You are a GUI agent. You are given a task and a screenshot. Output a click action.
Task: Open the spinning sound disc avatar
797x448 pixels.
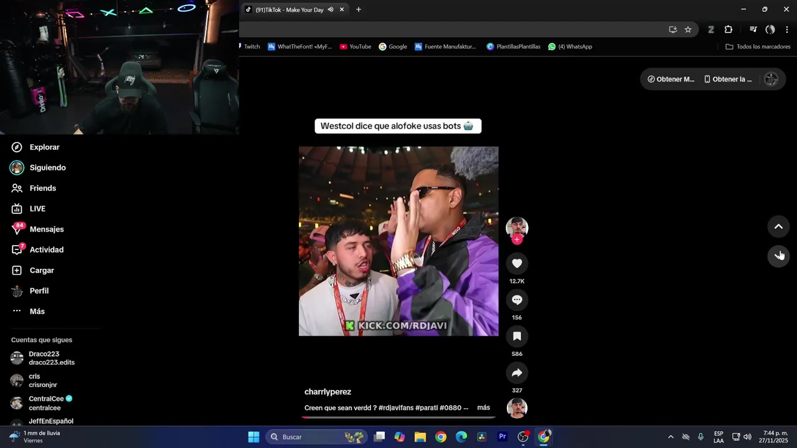point(517,408)
